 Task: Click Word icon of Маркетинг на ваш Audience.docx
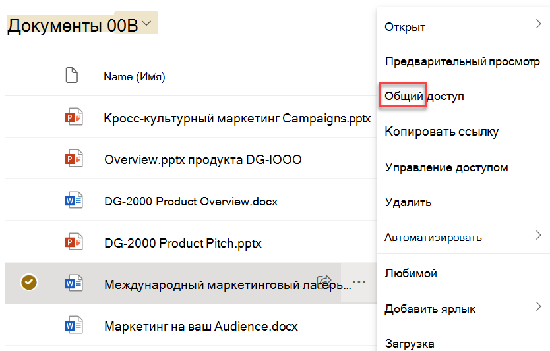pyautogui.click(x=74, y=325)
